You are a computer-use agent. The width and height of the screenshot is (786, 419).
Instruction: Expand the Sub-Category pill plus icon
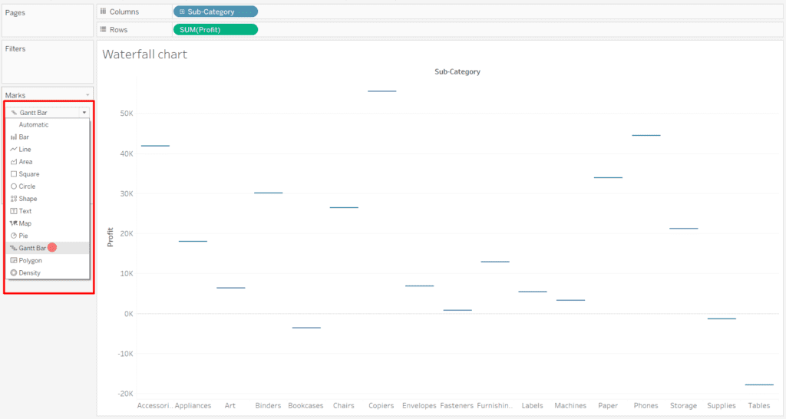(182, 12)
